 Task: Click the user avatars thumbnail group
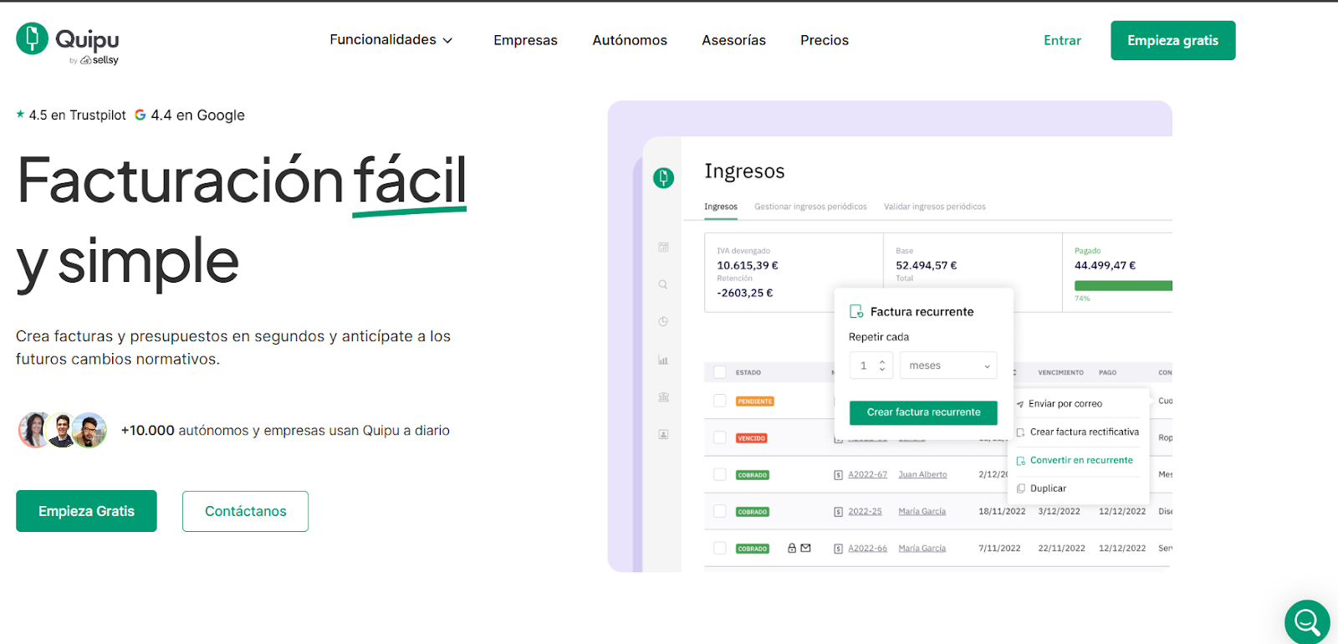click(x=63, y=431)
